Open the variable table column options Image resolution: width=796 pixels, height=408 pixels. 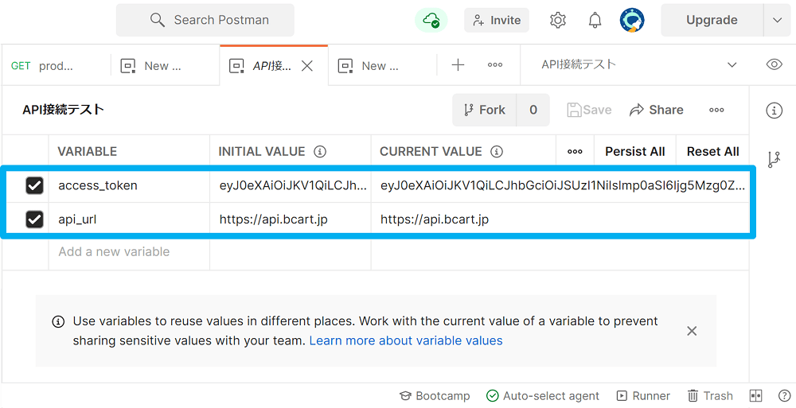tap(575, 151)
